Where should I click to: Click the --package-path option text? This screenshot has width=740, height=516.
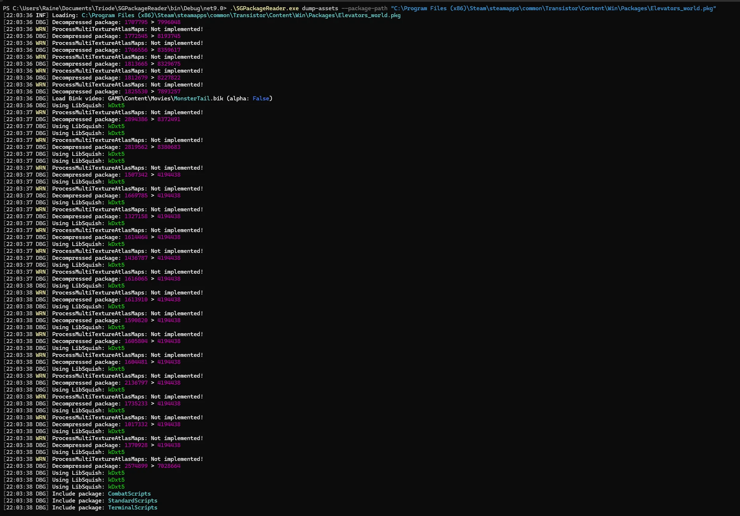[x=364, y=8]
